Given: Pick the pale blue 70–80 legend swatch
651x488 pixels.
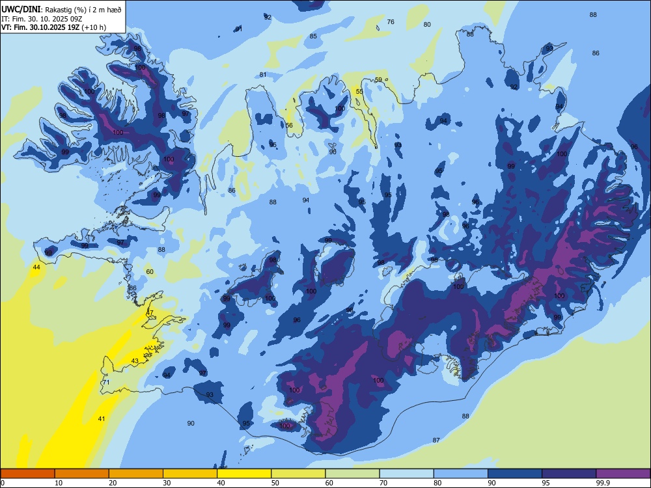Looking at the screenshot, I should pos(406,474).
